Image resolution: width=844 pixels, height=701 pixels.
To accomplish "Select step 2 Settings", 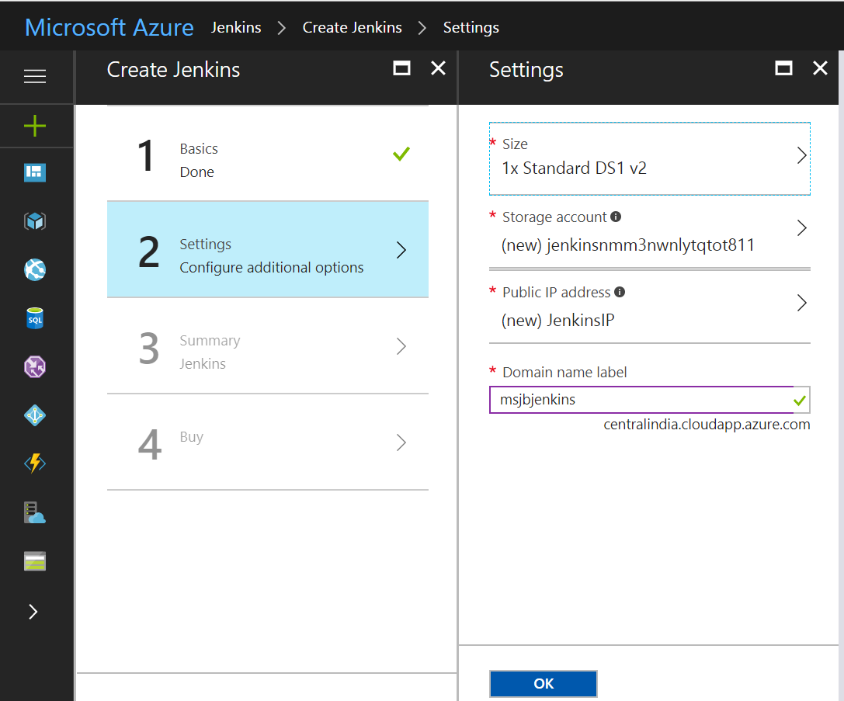I will pyautogui.click(x=268, y=250).
